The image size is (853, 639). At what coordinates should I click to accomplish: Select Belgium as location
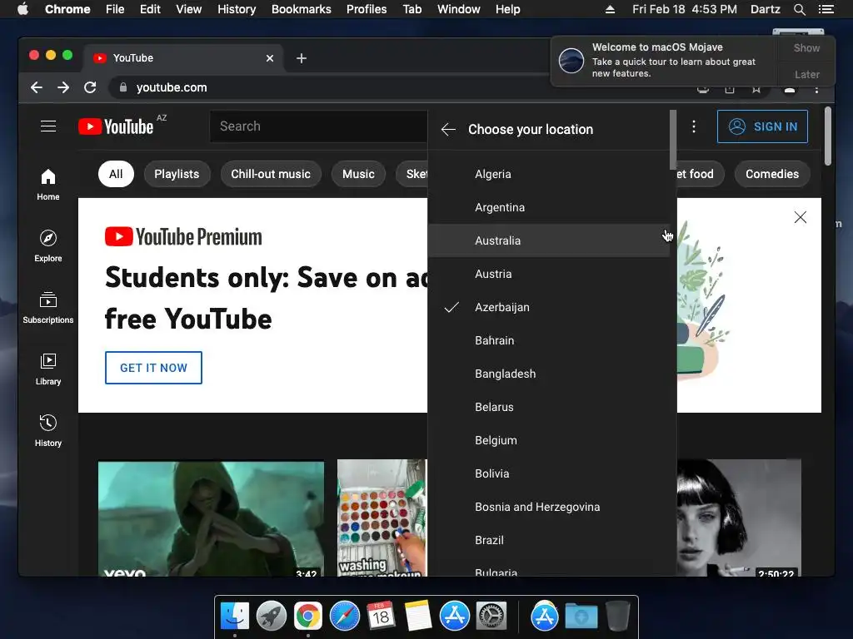tap(548, 440)
